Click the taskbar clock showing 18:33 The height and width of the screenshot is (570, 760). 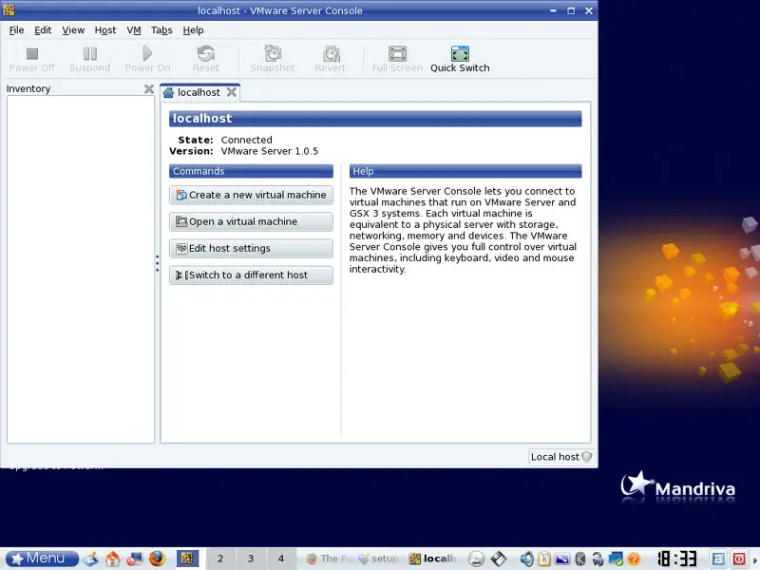coord(677,559)
